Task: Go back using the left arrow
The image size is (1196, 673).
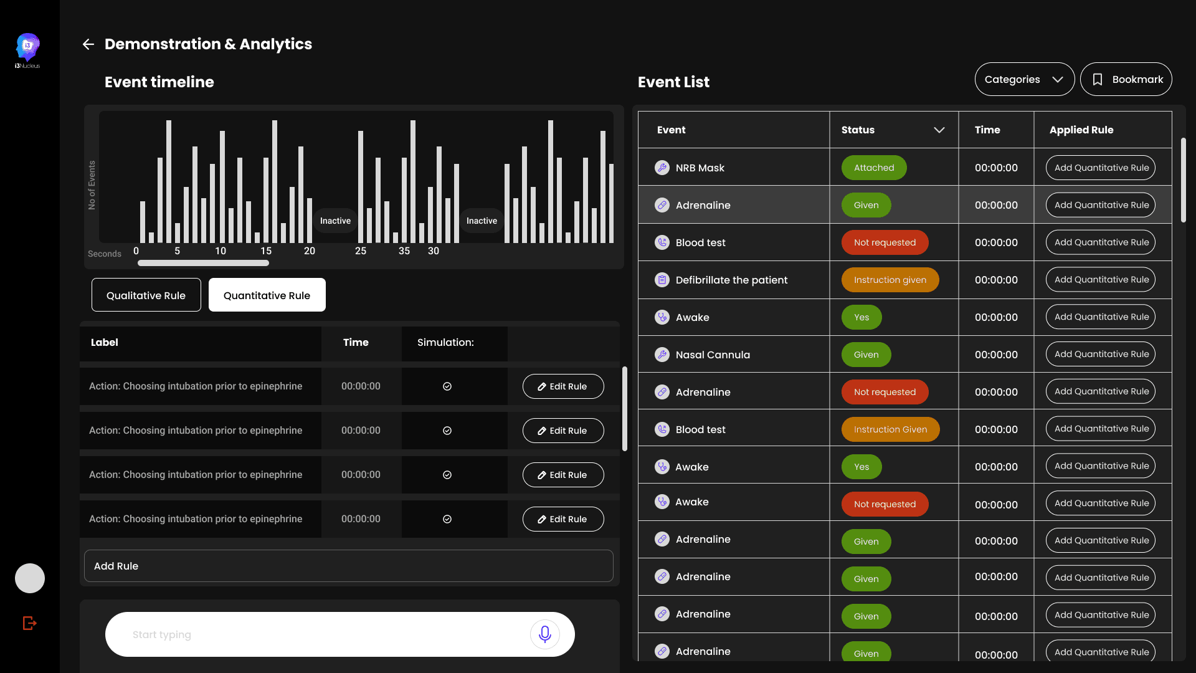Action: coord(88,44)
